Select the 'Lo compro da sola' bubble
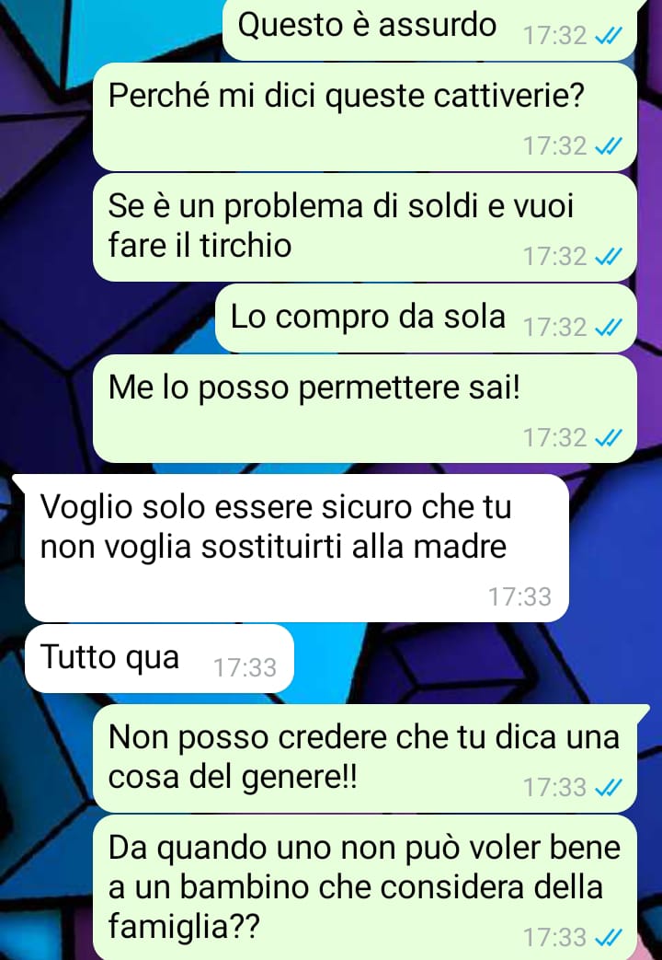 426,318
